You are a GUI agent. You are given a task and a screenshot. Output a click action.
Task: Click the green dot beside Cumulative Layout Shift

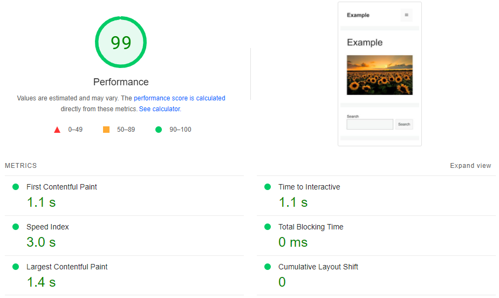click(x=268, y=267)
